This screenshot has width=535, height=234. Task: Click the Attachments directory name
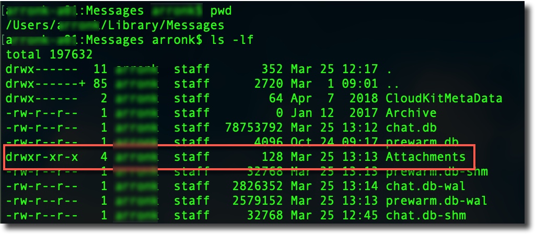click(425, 157)
